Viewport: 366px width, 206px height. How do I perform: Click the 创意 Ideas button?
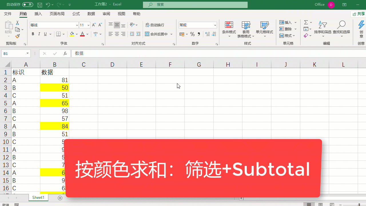(x=361, y=29)
